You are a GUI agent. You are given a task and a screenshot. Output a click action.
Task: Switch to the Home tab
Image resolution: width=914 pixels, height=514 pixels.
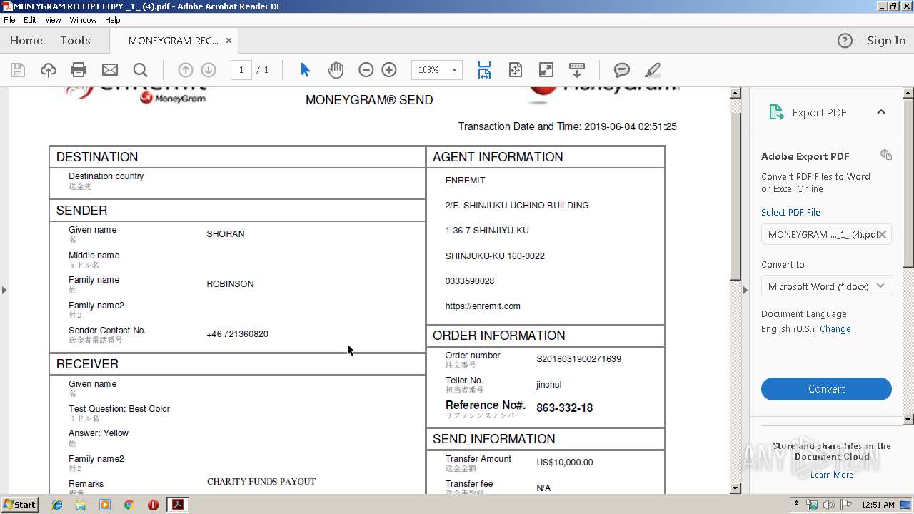26,41
